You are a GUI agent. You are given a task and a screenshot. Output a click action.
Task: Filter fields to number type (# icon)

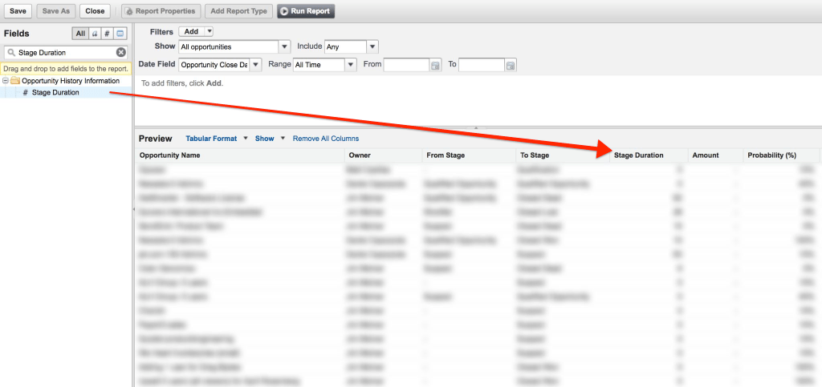[x=107, y=34]
